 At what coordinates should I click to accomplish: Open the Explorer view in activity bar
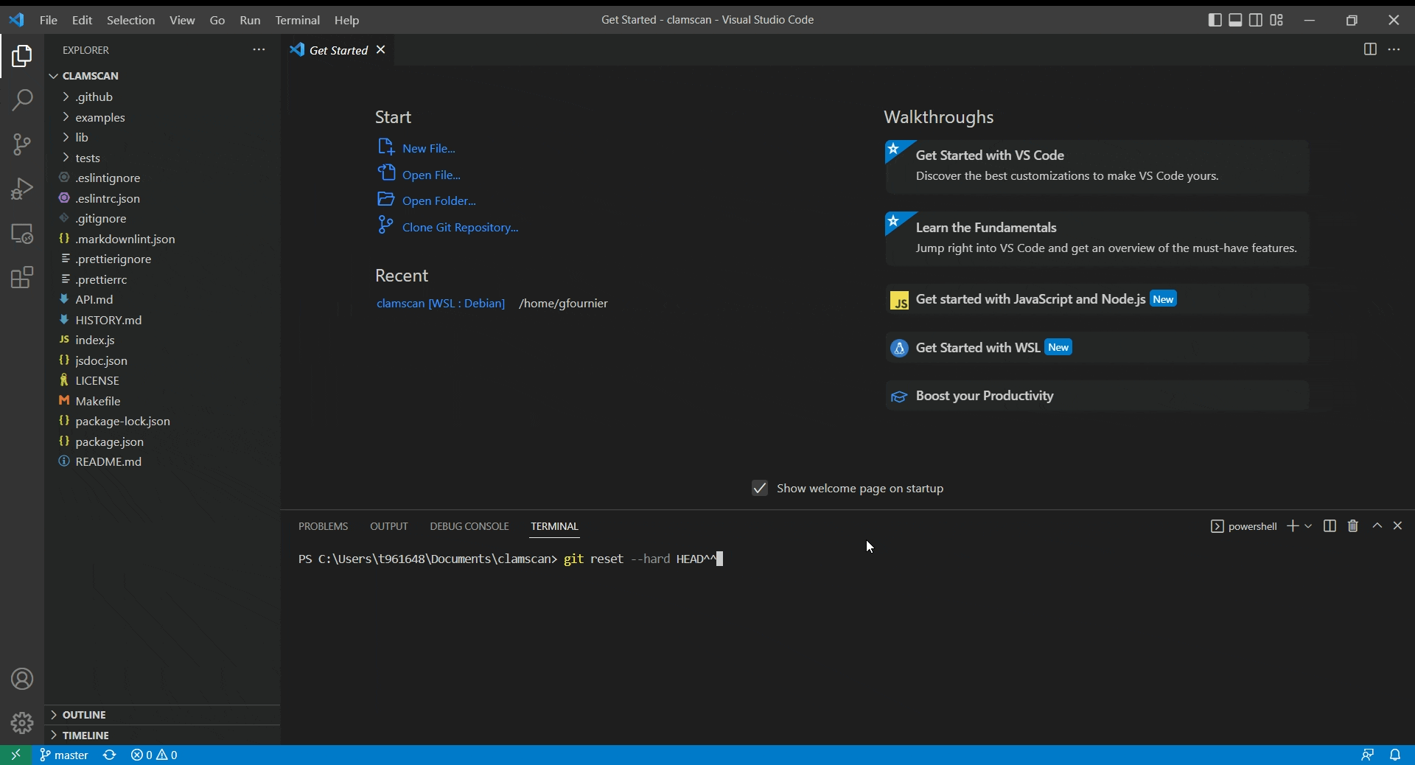coord(22,56)
